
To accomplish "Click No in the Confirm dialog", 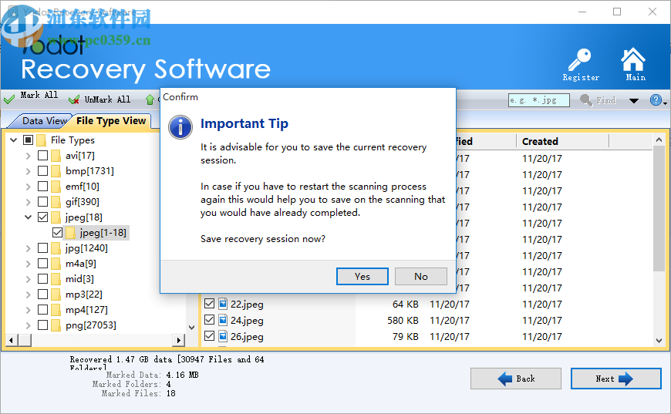I will 421,276.
